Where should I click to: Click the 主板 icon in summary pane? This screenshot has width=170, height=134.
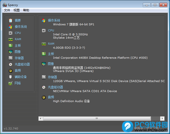click(44, 54)
